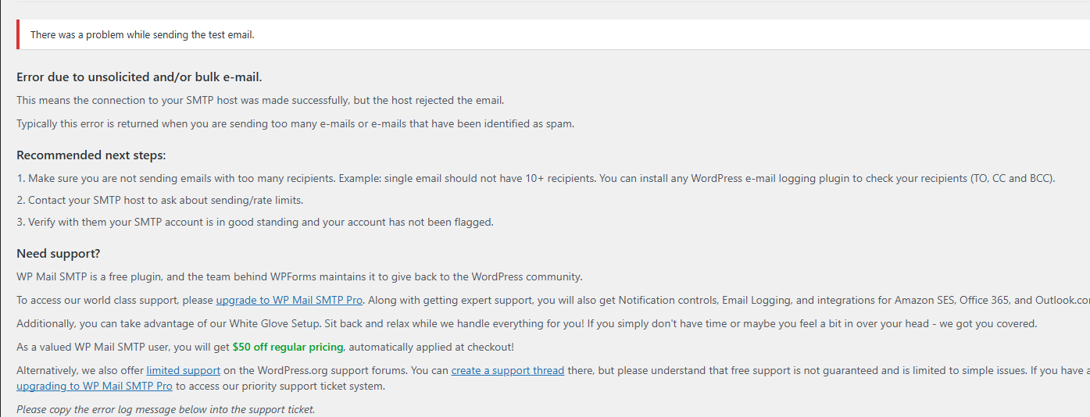Click the green "$50 off regular pricing" text
The height and width of the screenshot is (417, 1090).
288,347
